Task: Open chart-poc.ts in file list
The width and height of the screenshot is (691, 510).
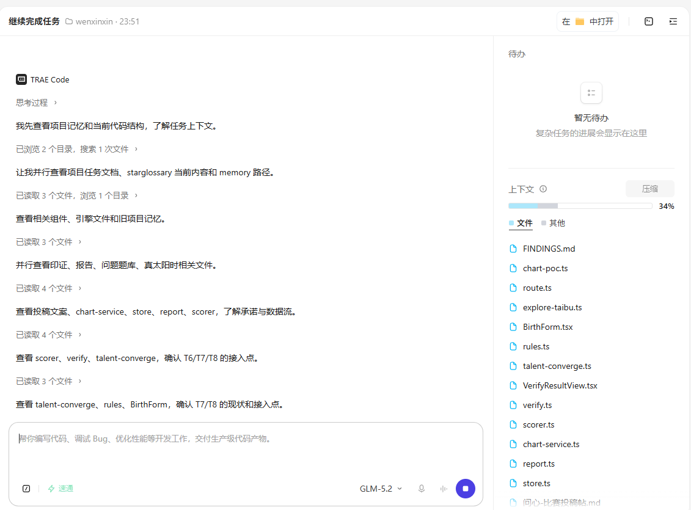Action: click(545, 268)
